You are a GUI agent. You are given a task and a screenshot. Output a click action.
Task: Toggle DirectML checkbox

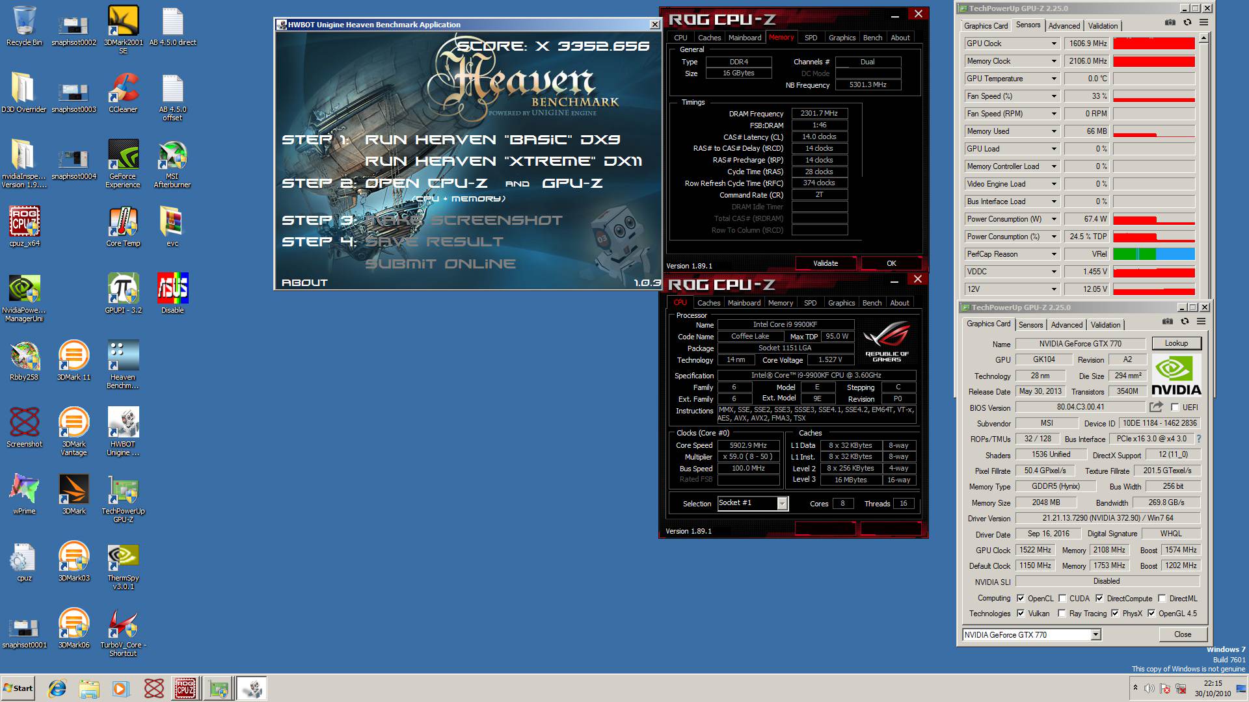point(1162,599)
